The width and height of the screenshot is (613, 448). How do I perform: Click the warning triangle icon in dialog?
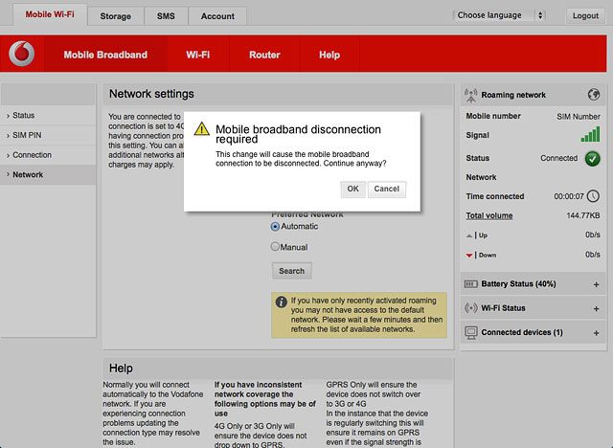click(x=202, y=128)
